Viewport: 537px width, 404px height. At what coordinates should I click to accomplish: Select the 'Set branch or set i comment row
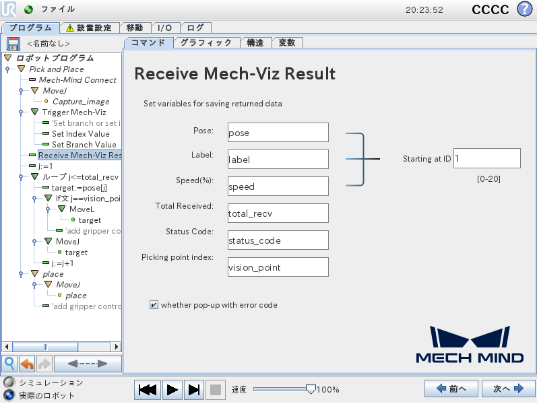[x=86, y=123]
